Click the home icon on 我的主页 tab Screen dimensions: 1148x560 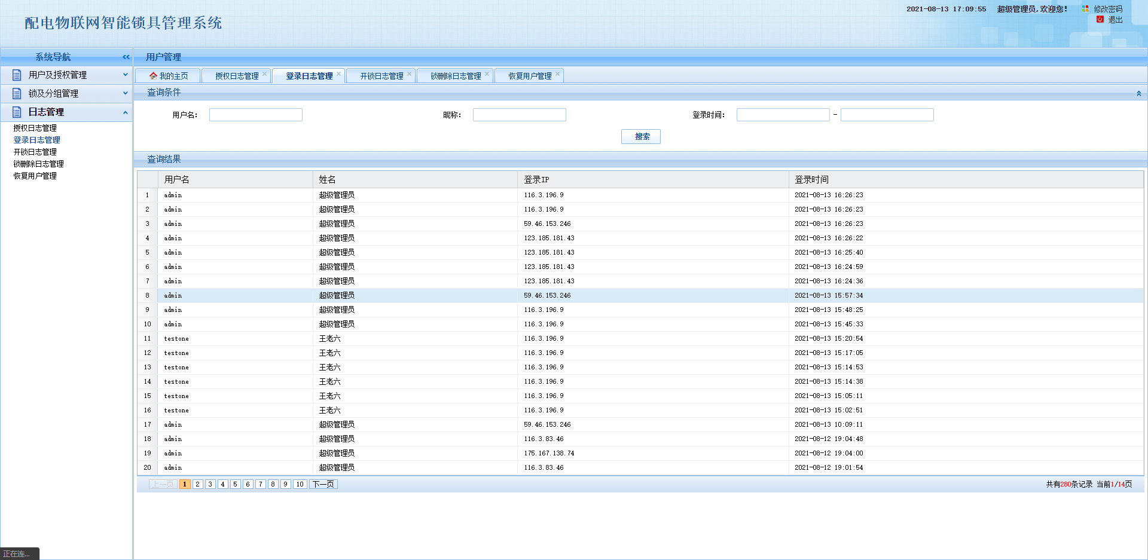[x=153, y=76]
